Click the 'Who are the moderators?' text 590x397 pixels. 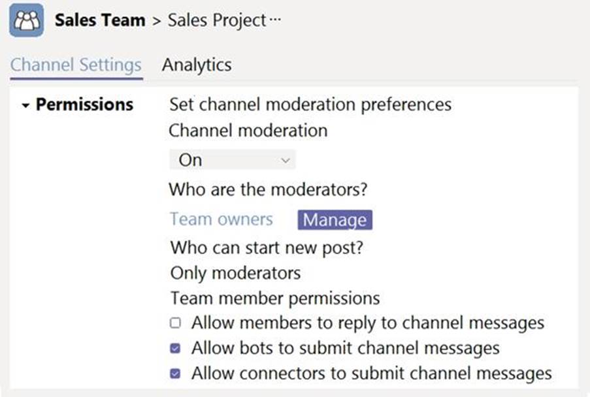pyautogui.click(x=268, y=190)
